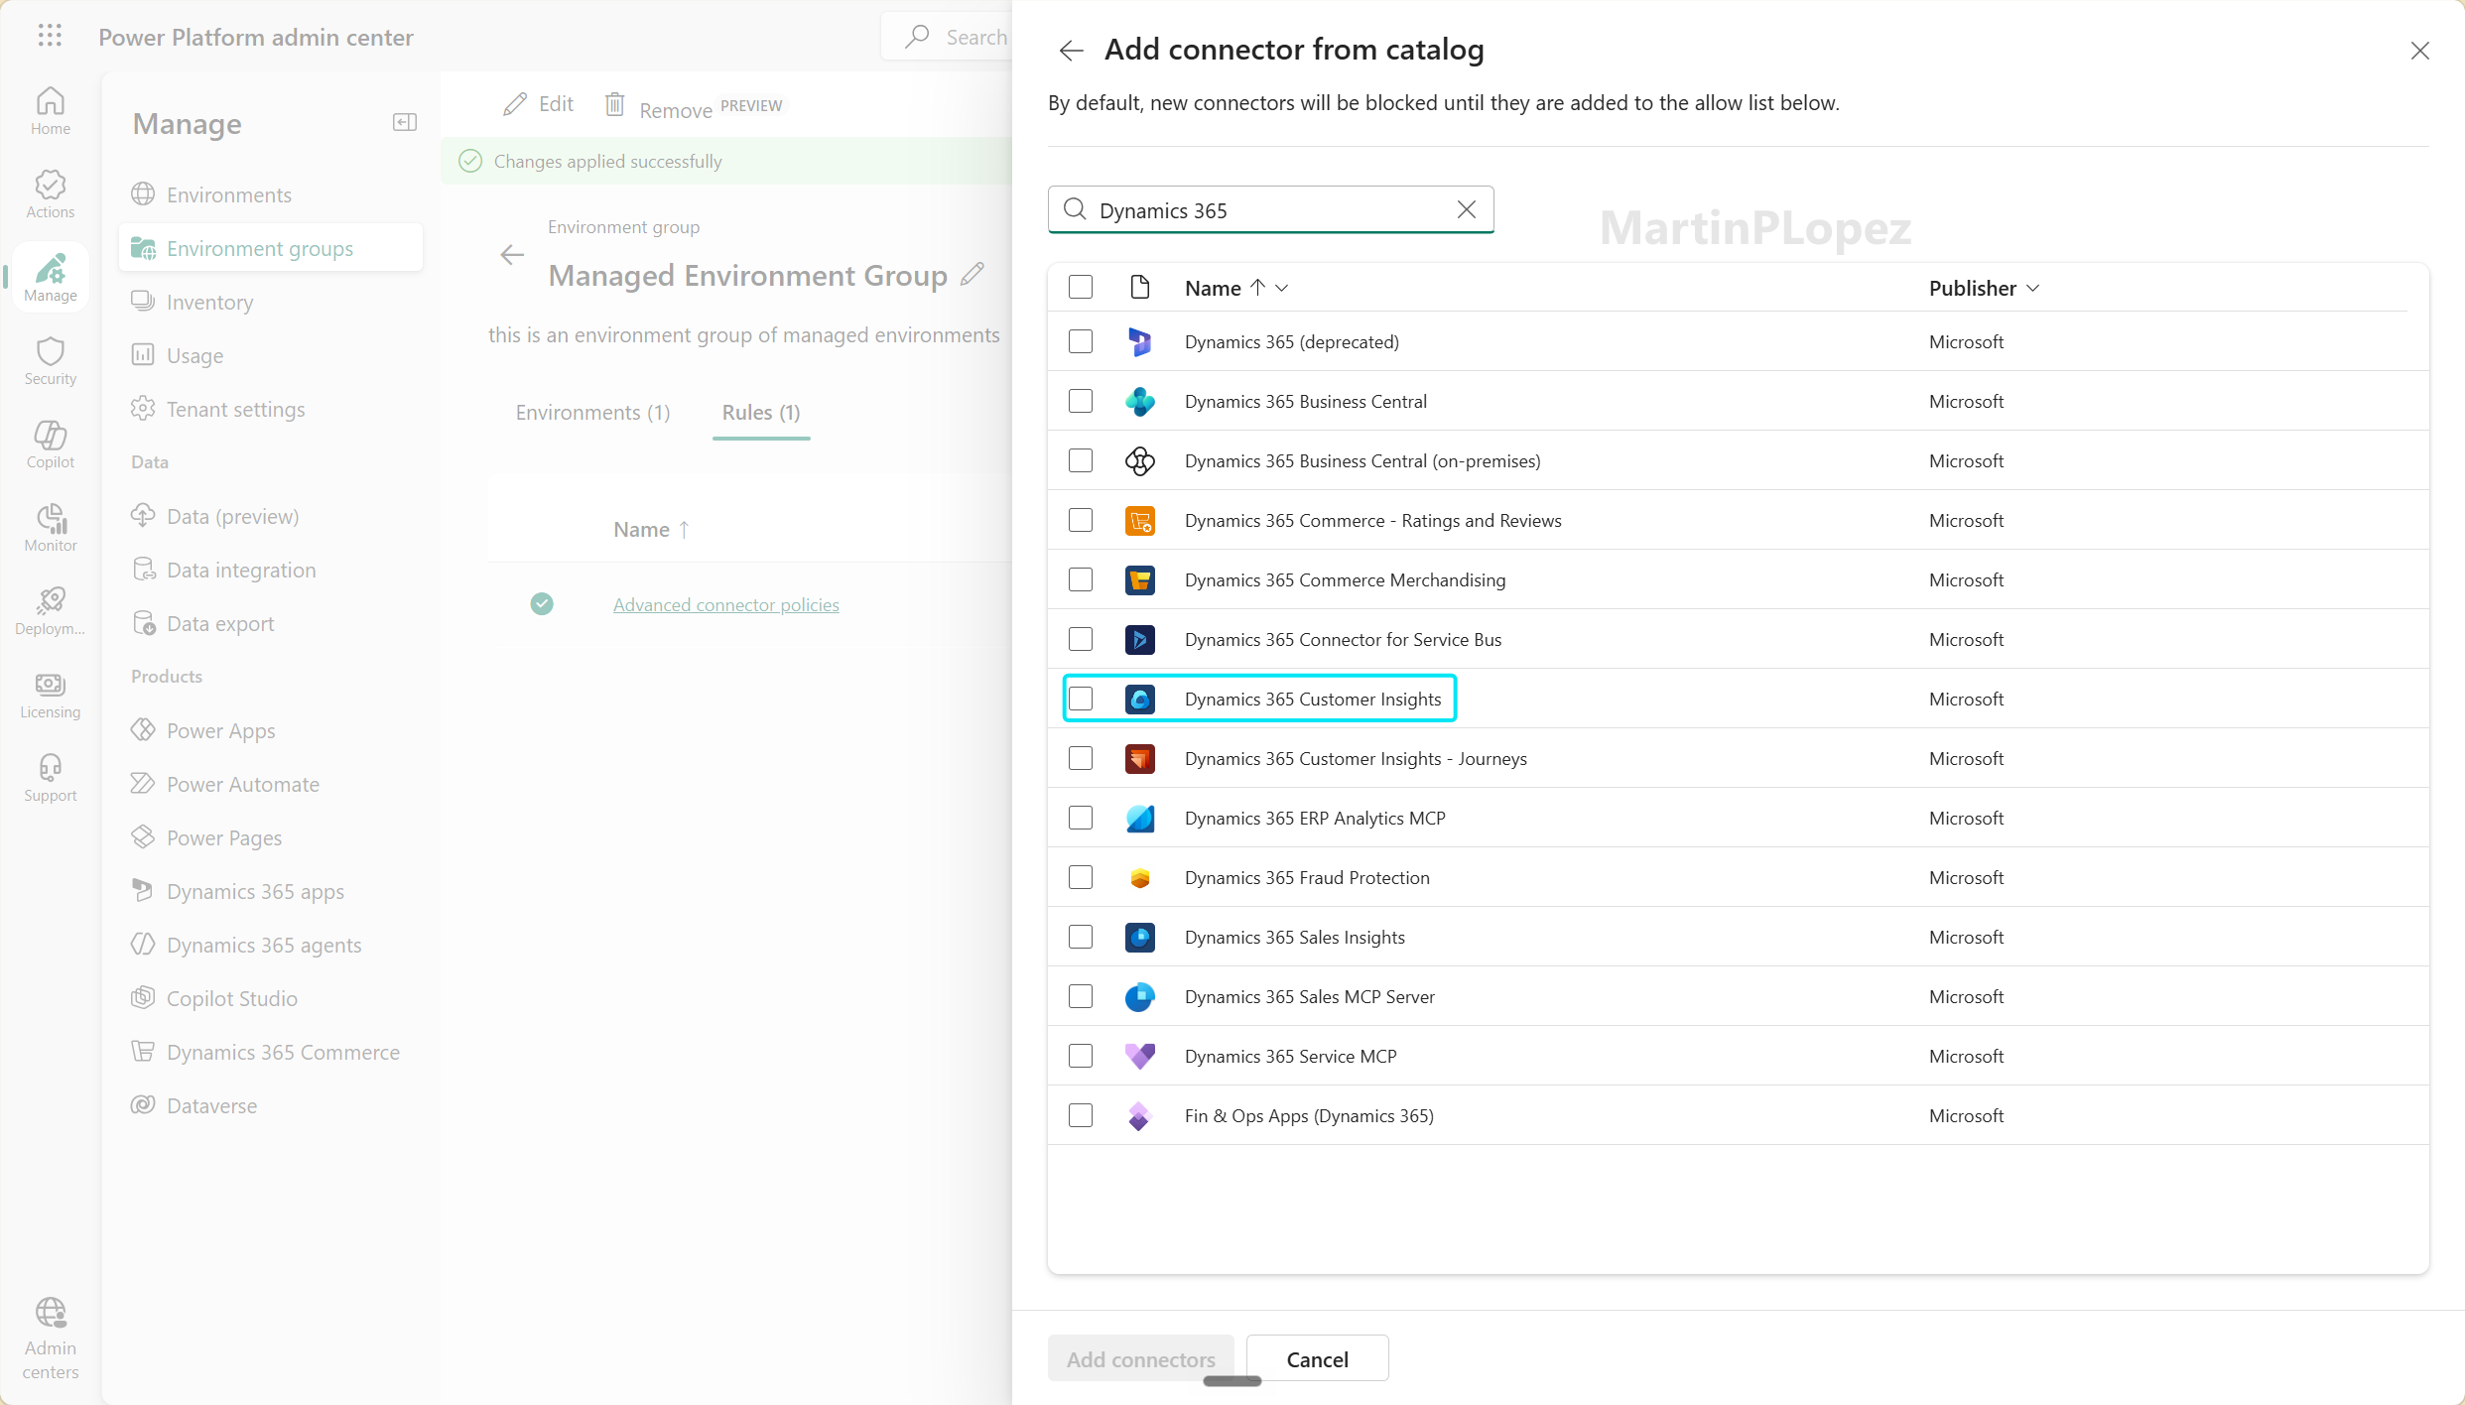
Task: Open the Publisher column filter dropdown
Action: 2033,289
